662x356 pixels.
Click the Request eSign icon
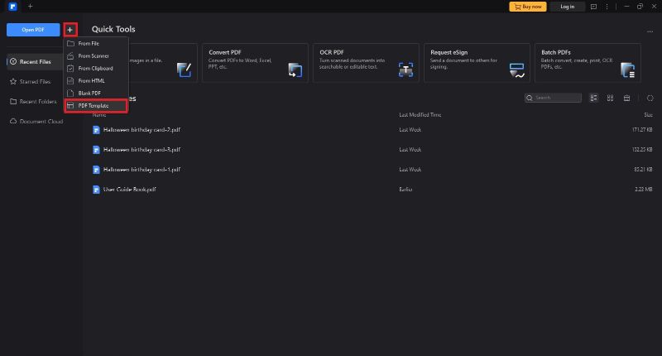pos(516,70)
